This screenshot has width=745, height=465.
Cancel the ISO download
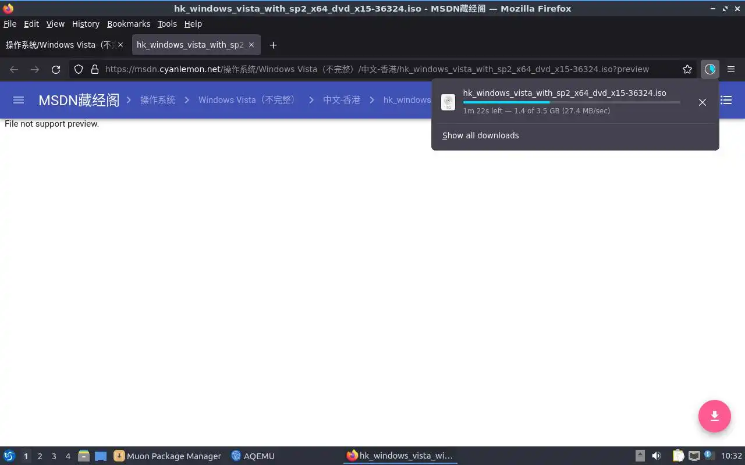pos(703,102)
